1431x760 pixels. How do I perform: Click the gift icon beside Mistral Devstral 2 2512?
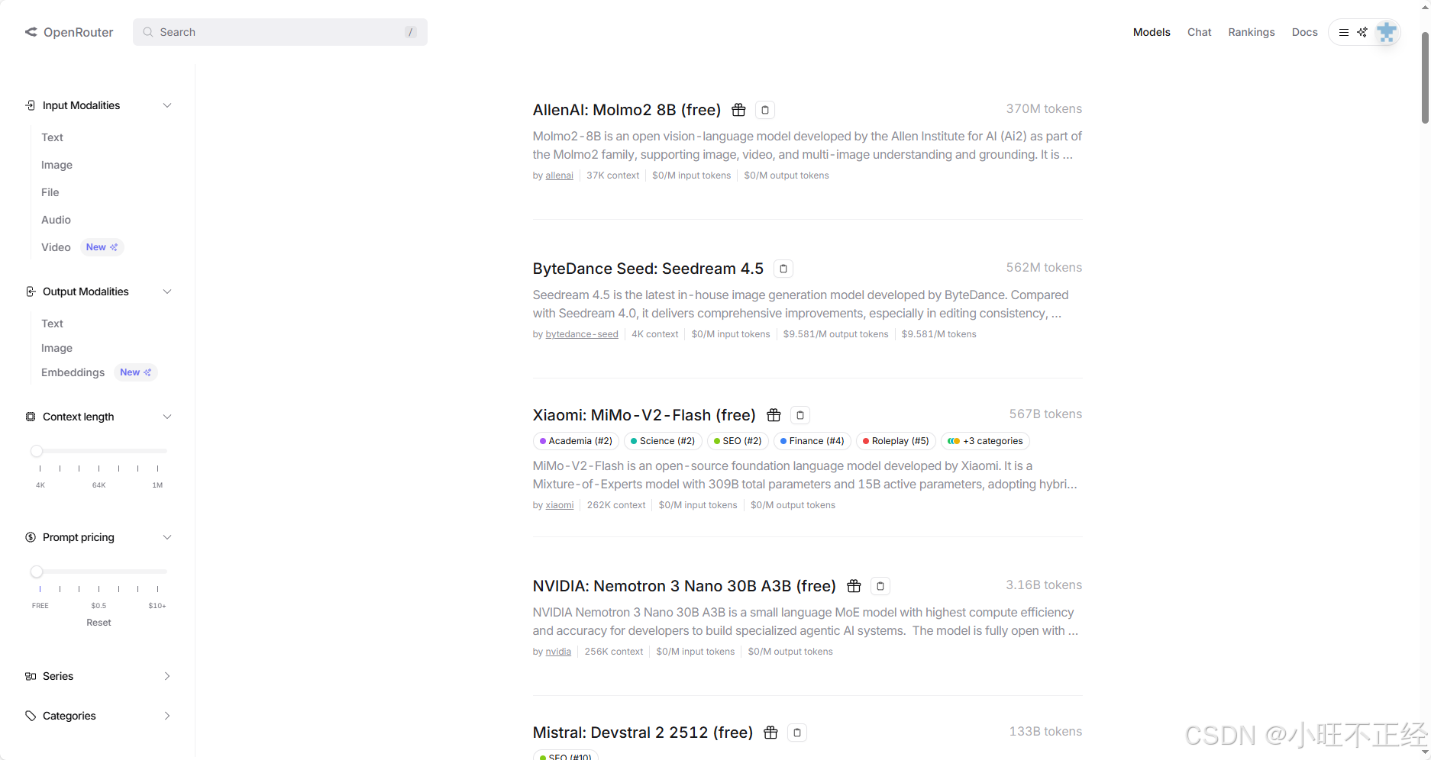click(x=770, y=733)
